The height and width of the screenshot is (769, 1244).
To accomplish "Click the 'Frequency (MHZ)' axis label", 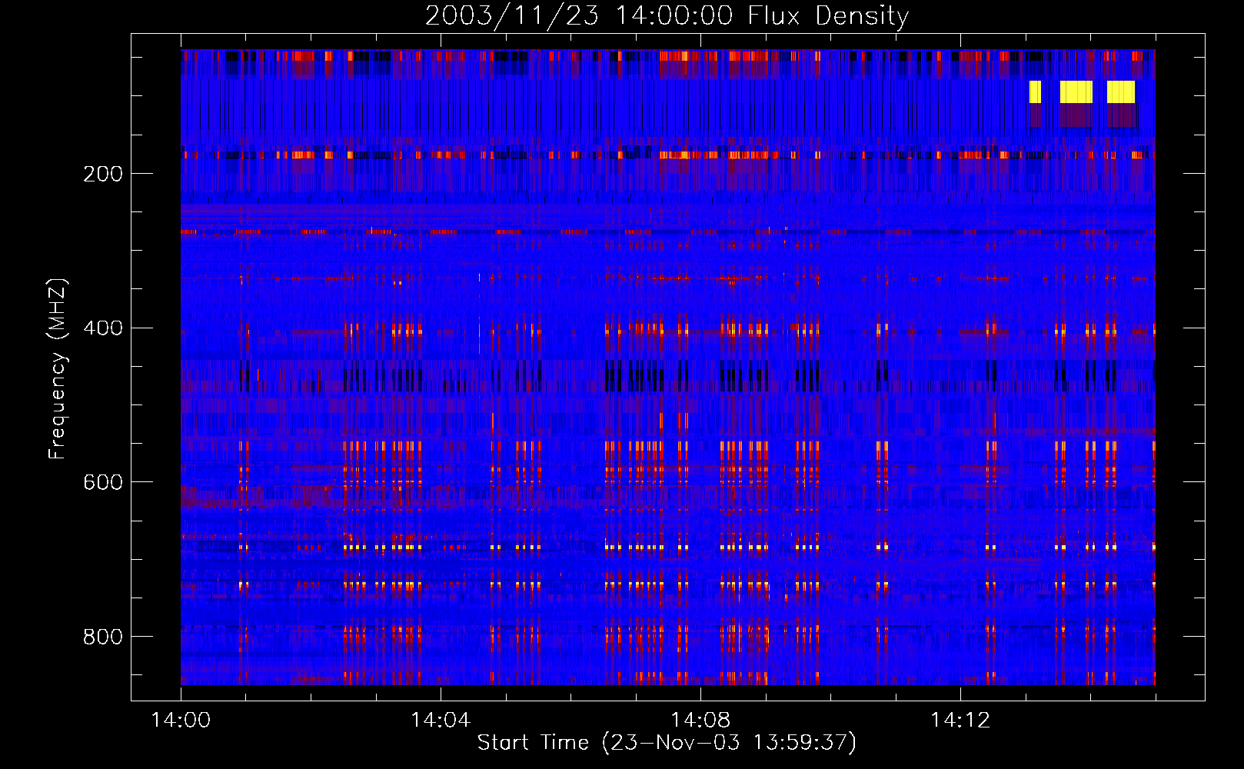I will click(58, 368).
